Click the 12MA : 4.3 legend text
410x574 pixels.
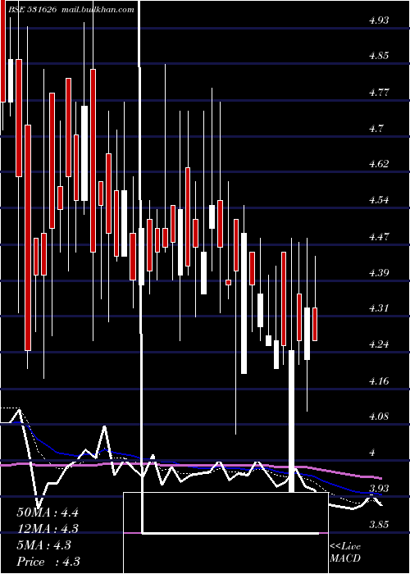tap(48, 529)
